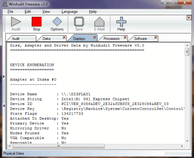Viewport: 194px width, 158px height.
Task: Click the 'Mirroring Driver' row
Action: click(x=38, y=128)
